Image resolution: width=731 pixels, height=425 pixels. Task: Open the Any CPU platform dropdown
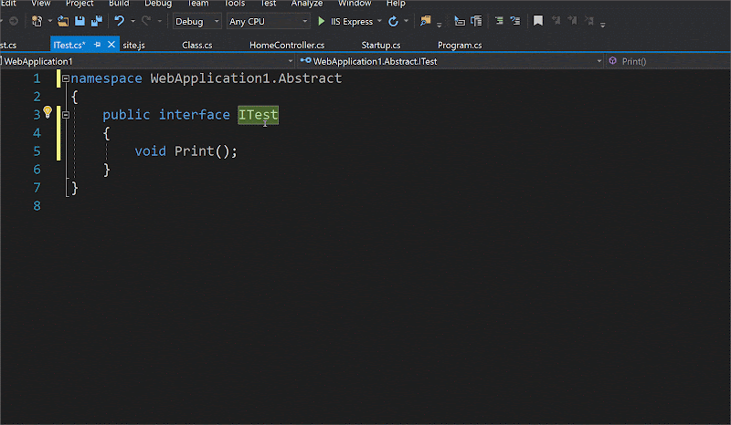pos(268,21)
